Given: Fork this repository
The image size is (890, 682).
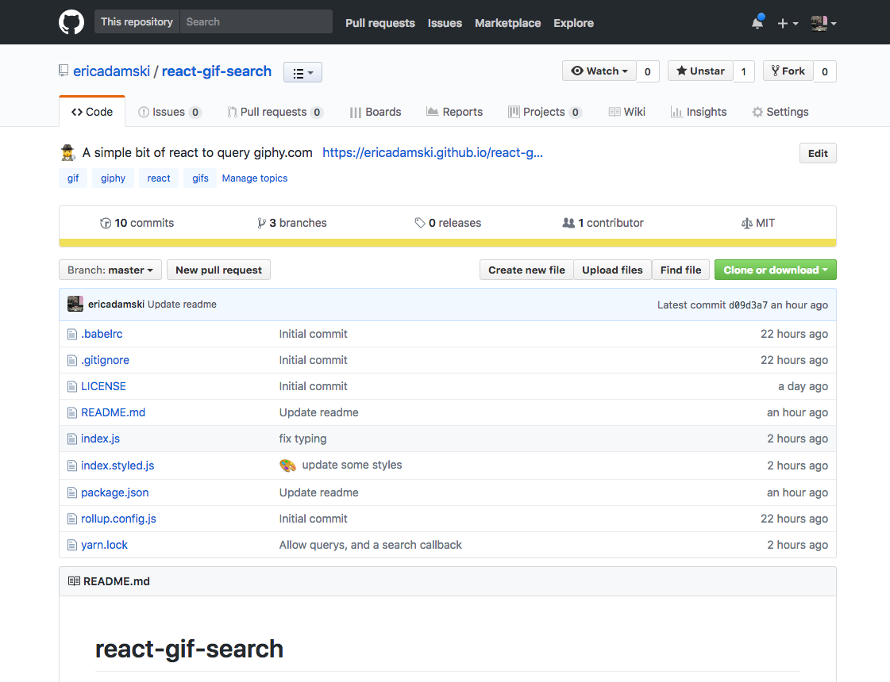Looking at the screenshot, I should click(788, 71).
